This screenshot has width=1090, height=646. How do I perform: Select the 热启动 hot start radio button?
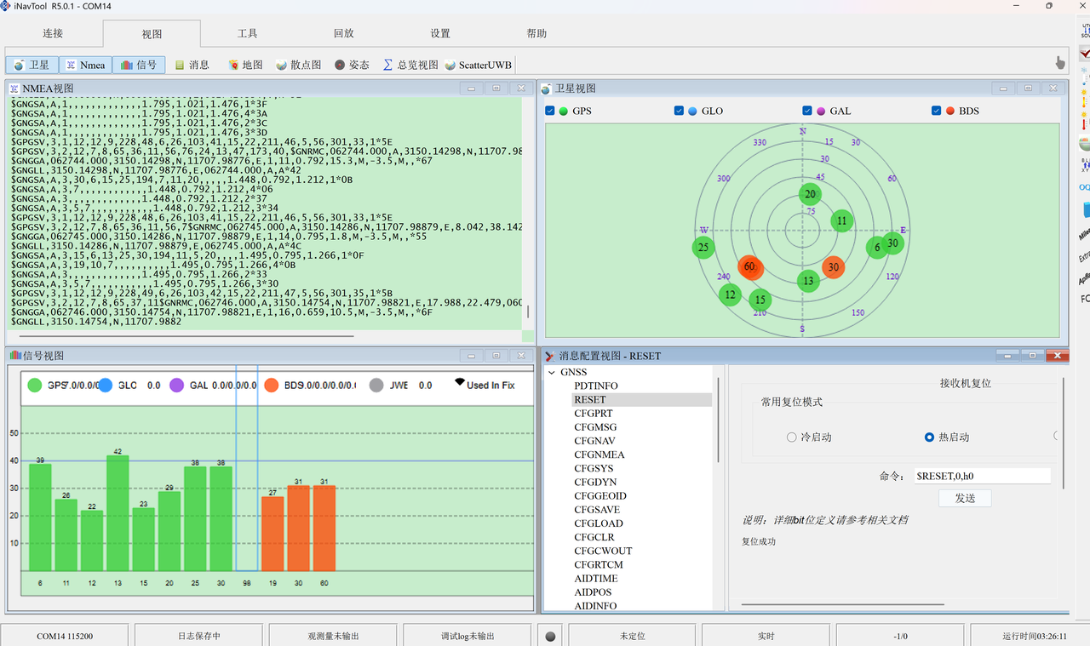929,437
